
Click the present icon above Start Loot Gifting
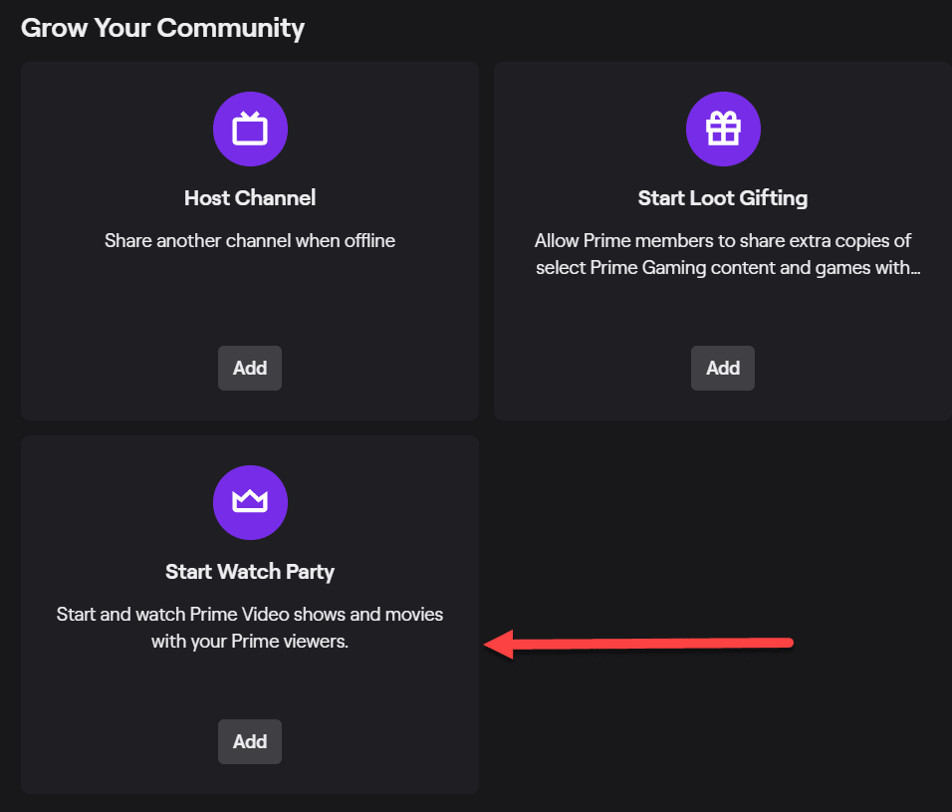(723, 129)
